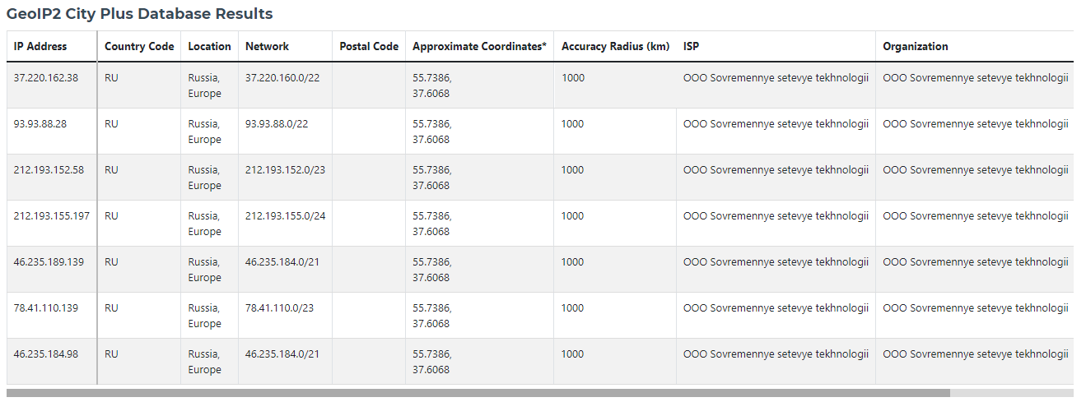Select IP address 93.93.88.28 cell
The height and width of the screenshot is (402, 1086).
(52, 132)
